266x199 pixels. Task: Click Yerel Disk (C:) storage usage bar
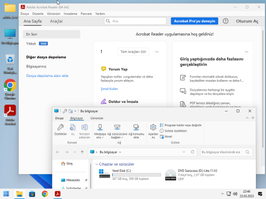(x=137, y=175)
